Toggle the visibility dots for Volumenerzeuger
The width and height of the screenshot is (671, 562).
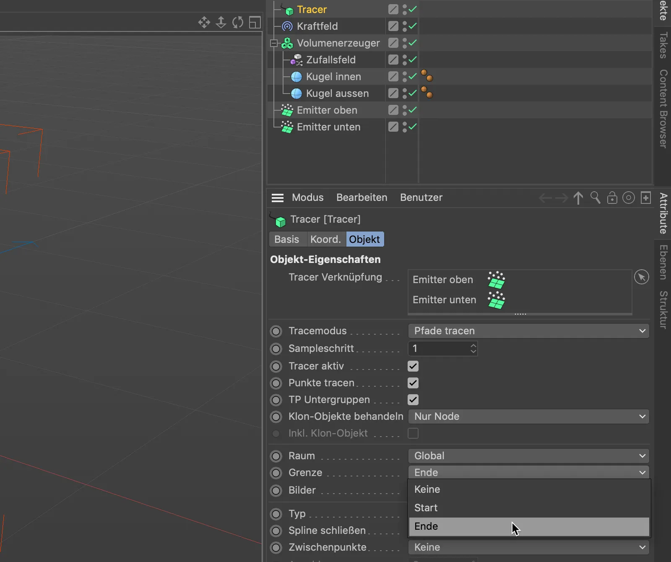click(x=405, y=43)
